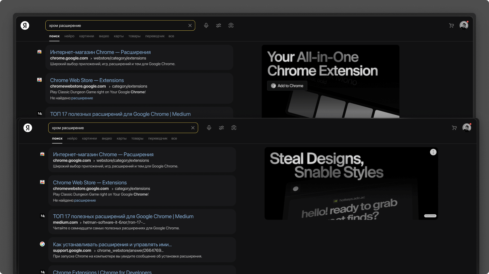Go to 'видео' tab in the back window

[x=104, y=36]
